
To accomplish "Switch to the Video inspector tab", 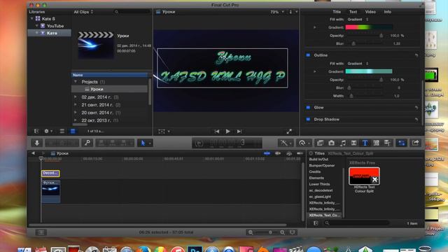I will (x=370, y=12).
